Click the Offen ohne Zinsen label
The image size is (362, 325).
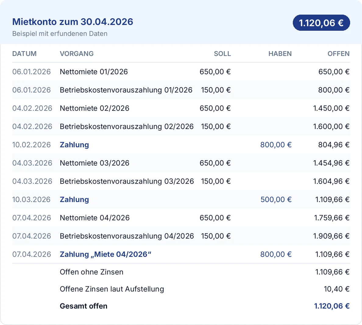91,272
